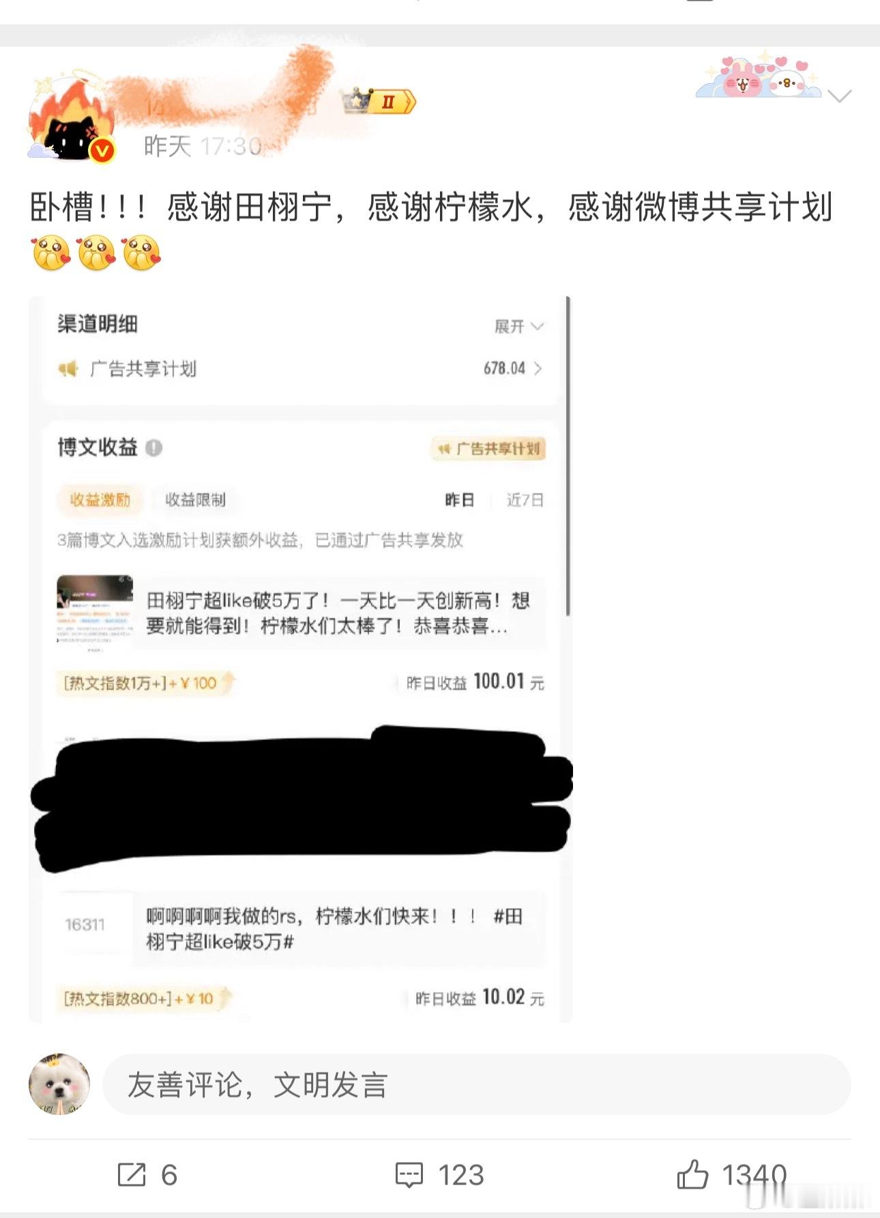Expand the 渠道明细 details with 展开

[518, 326]
